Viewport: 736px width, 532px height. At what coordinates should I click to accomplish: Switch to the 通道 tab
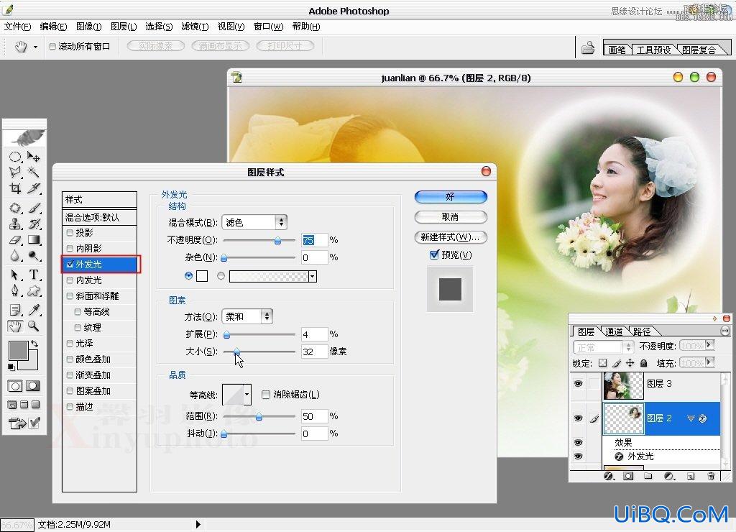[614, 331]
